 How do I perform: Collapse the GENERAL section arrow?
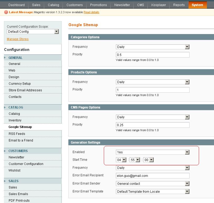5,58
